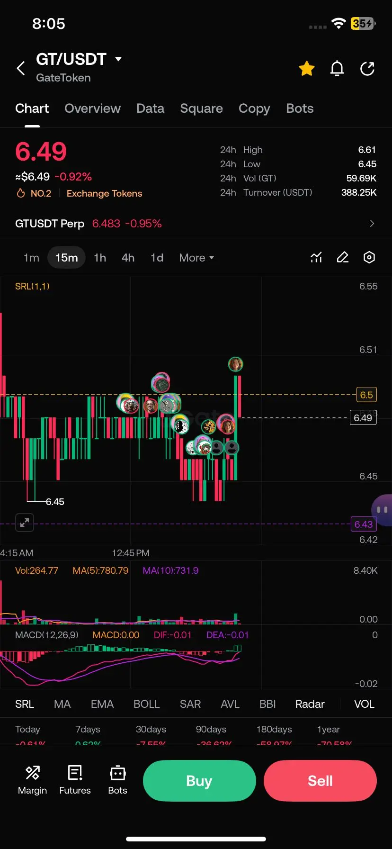Tap the Wi-Fi status icon
This screenshot has height=849, width=392.
[x=339, y=23]
